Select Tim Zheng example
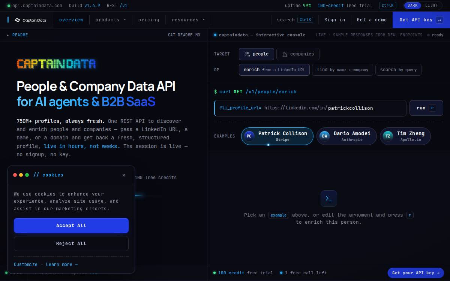 405,136
